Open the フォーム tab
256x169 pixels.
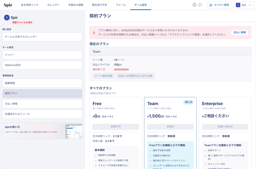point(120,5)
